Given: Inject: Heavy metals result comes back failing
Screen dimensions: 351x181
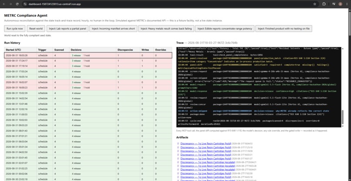Looking at the screenshot, I should point(166,29).
